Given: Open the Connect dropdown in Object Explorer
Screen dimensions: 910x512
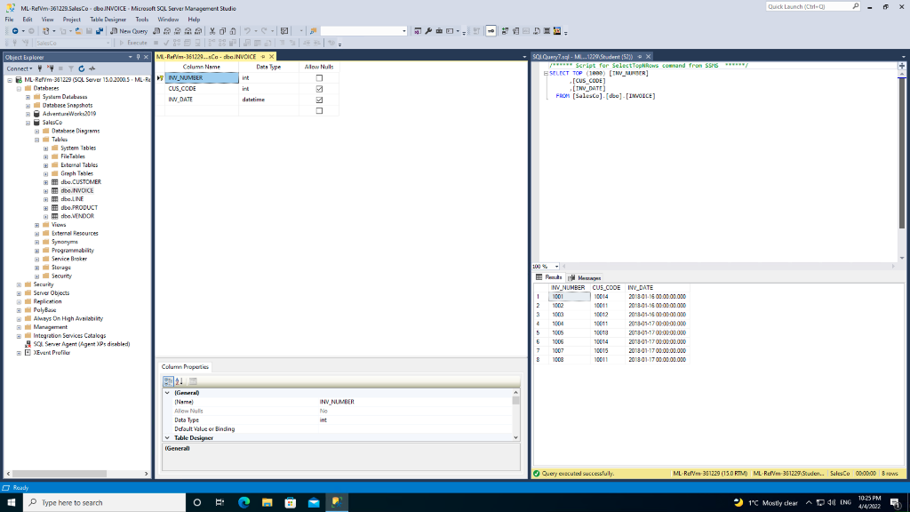Looking at the screenshot, I should click(20, 68).
